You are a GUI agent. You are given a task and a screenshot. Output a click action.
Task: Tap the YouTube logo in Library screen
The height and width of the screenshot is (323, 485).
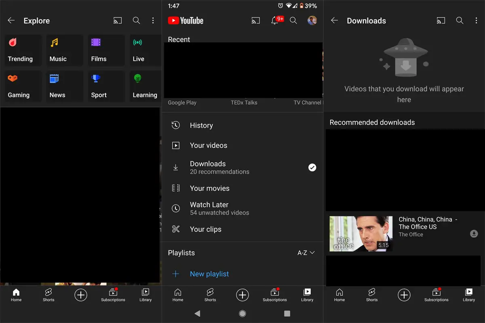[x=186, y=21]
